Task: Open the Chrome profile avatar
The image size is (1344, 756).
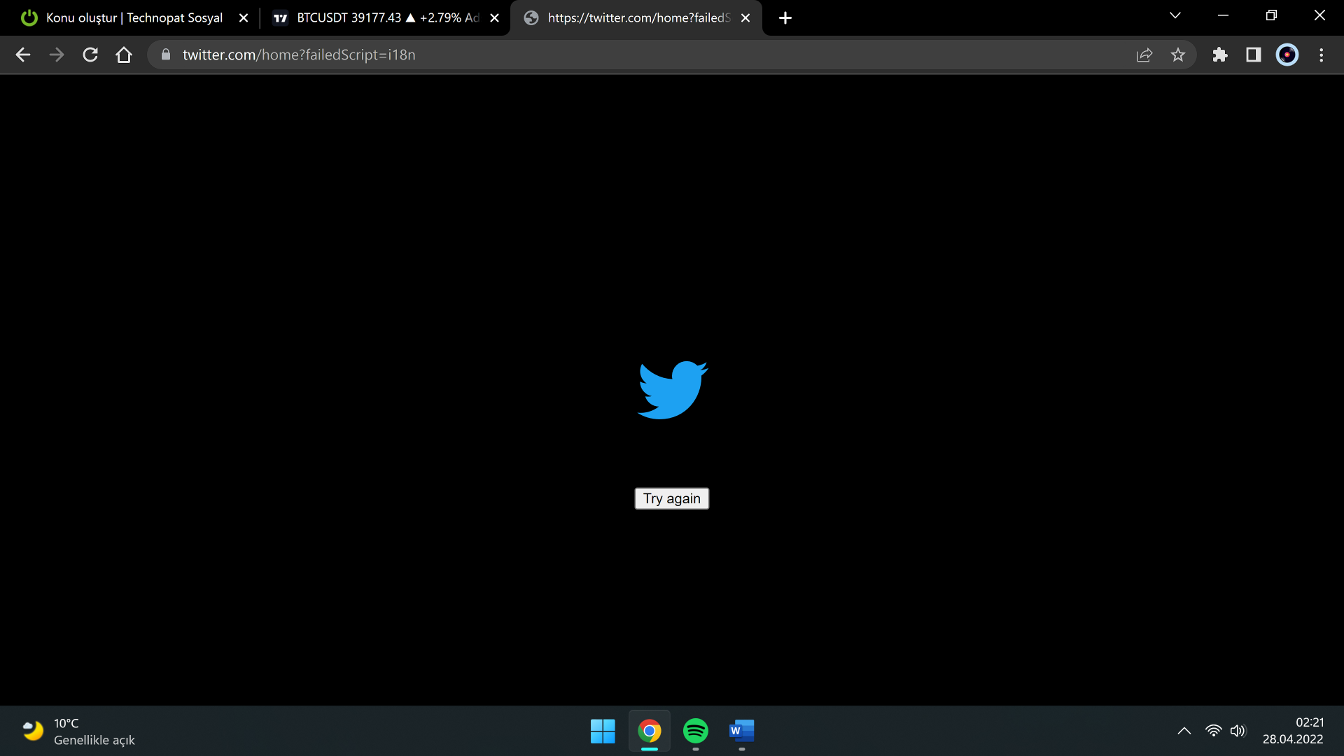Action: point(1287,55)
